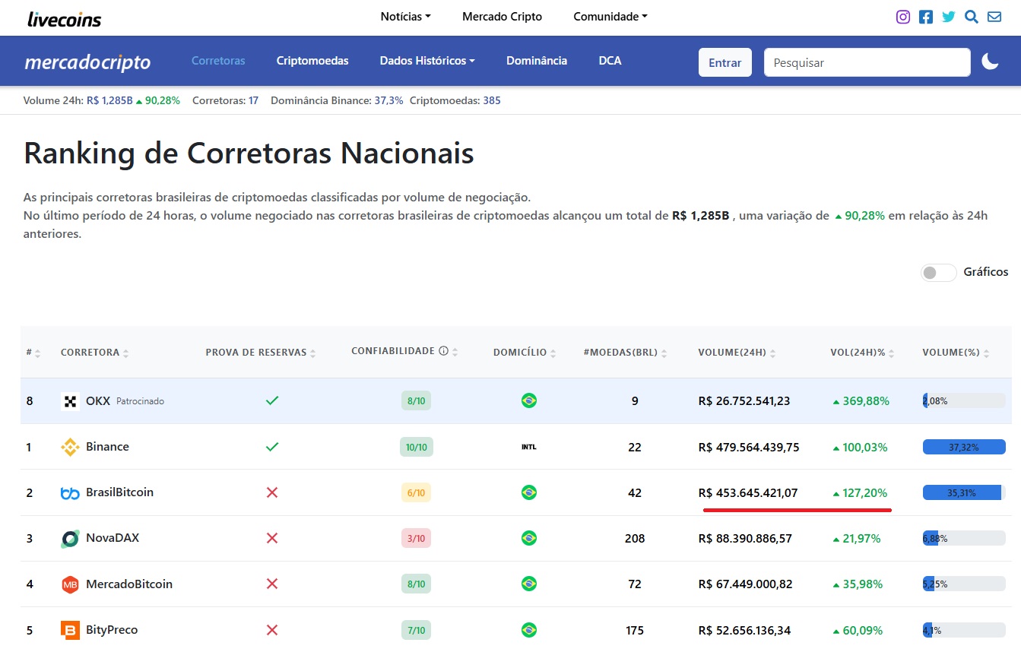Open the BityPreco exchange name link
Viewport: 1021px width, 652px height.
112,630
